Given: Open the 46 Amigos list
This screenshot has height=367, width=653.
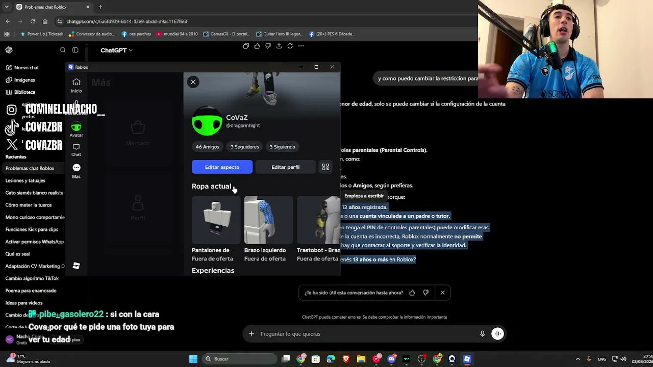Looking at the screenshot, I should coord(207,147).
